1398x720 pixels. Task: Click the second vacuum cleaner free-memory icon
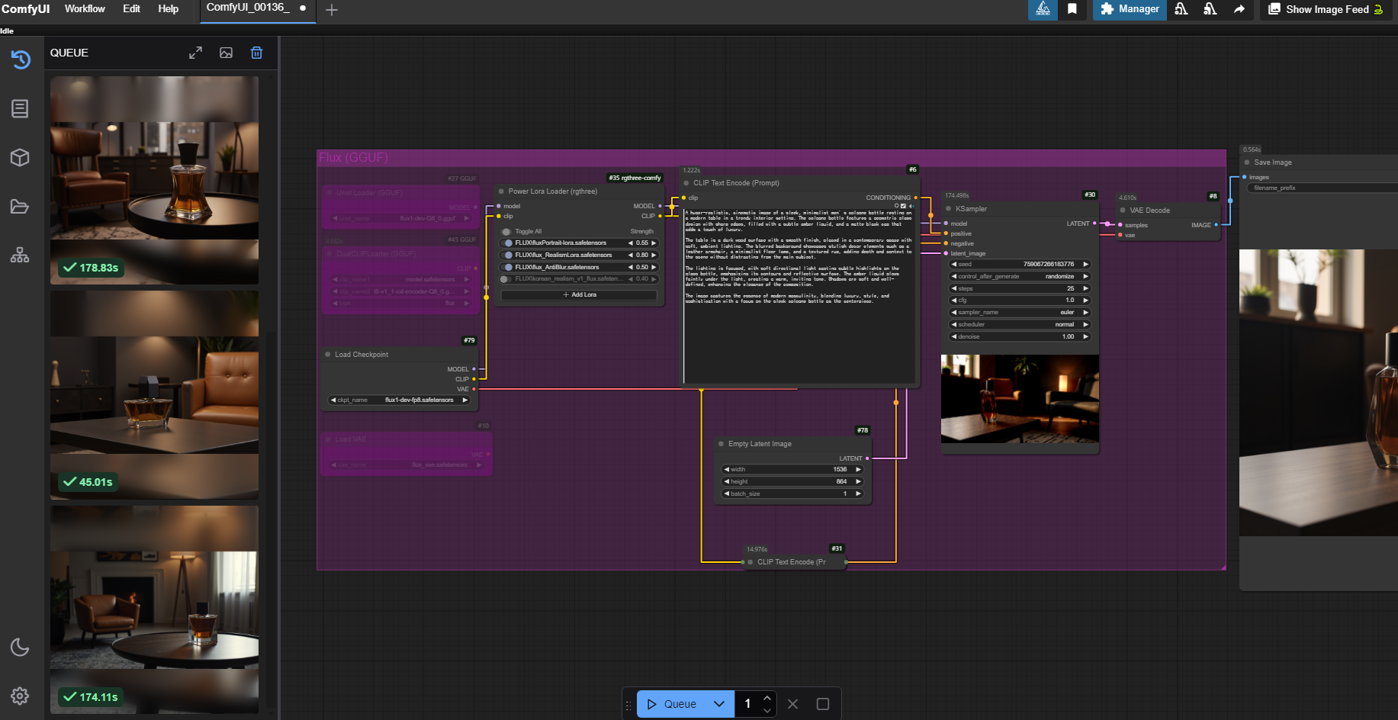1210,9
